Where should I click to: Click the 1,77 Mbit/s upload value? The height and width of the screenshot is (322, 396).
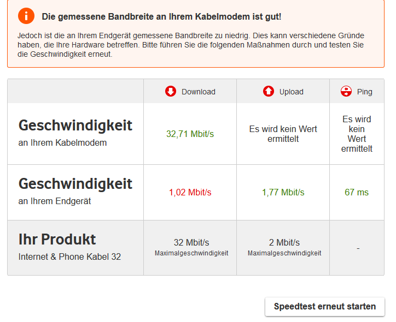click(283, 192)
